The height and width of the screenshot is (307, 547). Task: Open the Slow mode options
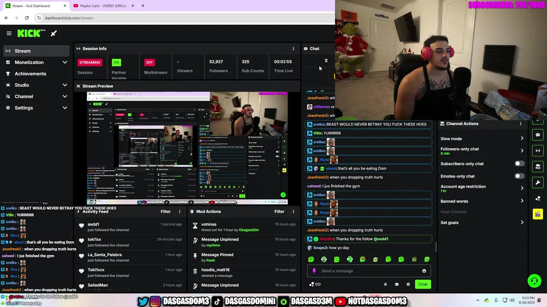click(x=482, y=139)
